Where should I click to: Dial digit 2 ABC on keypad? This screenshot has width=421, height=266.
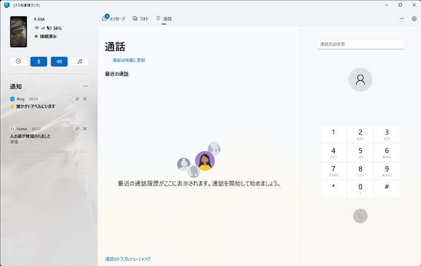[x=360, y=135]
